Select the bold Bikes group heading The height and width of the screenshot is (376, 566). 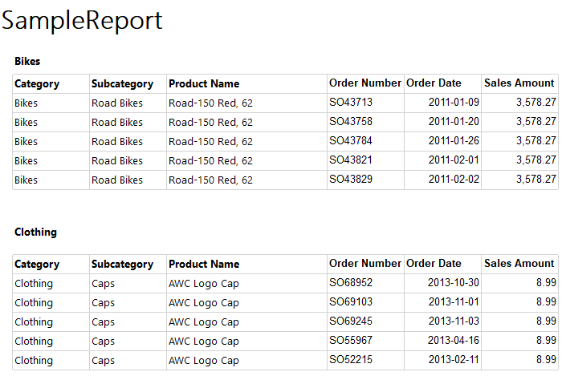click(x=27, y=61)
